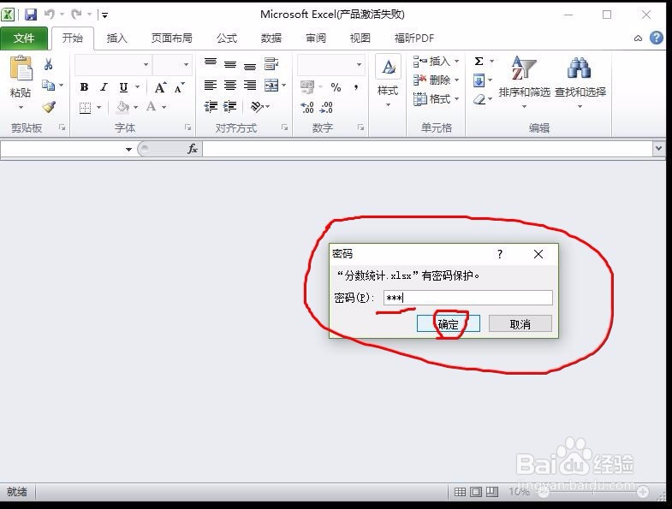This screenshot has width=672, height=509.
Task: Click 取消 in the password dialog
Action: (520, 324)
